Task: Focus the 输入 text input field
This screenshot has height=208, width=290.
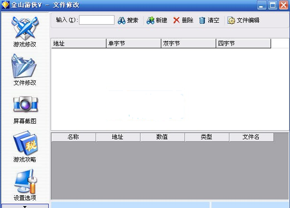Action: [x=97, y=20]
